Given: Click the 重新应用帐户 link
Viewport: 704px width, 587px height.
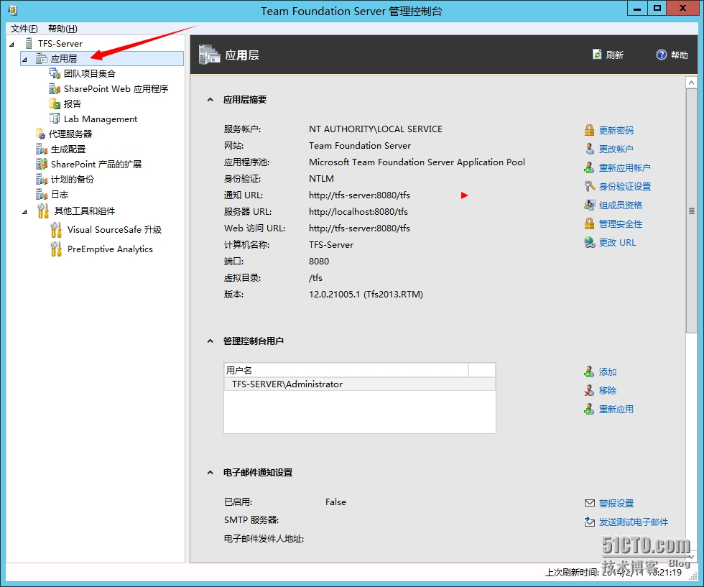Looking at the screenshot, I should point(624,167).
